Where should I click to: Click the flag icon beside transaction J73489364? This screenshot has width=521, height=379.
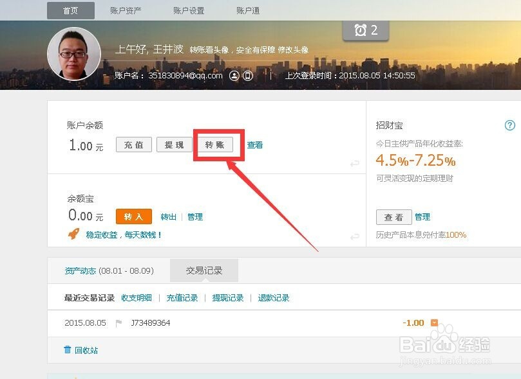[118, 323]
